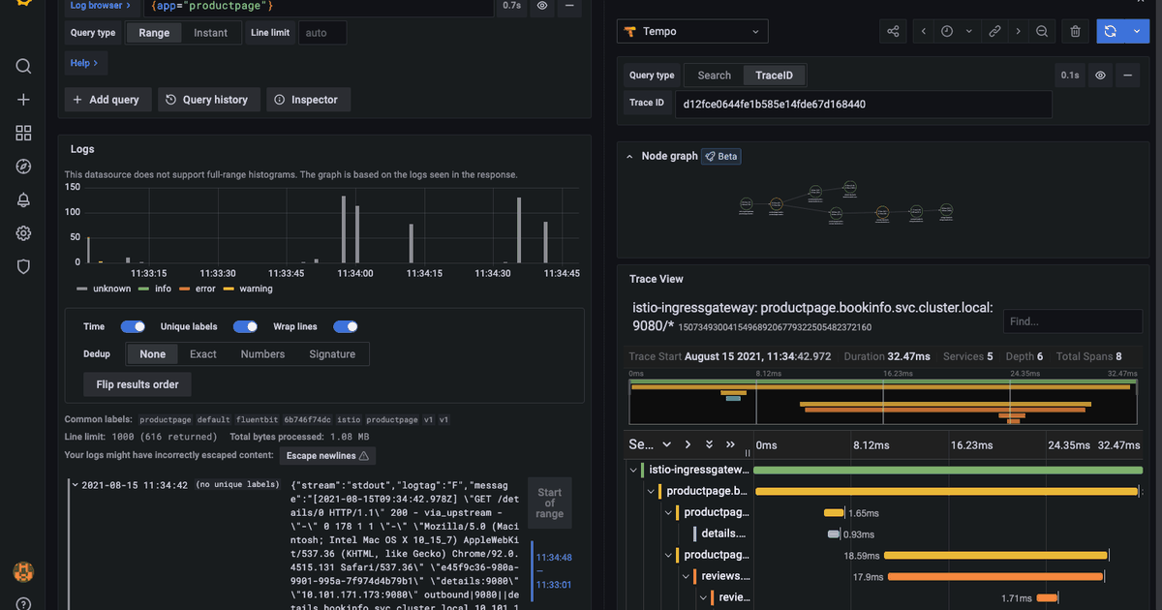Click the column resize handle near 0ms
This screenshot has height=610, width=1162.
point(747,452)
